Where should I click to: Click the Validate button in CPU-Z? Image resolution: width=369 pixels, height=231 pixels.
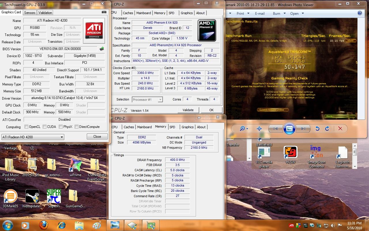tap(188, 110)
